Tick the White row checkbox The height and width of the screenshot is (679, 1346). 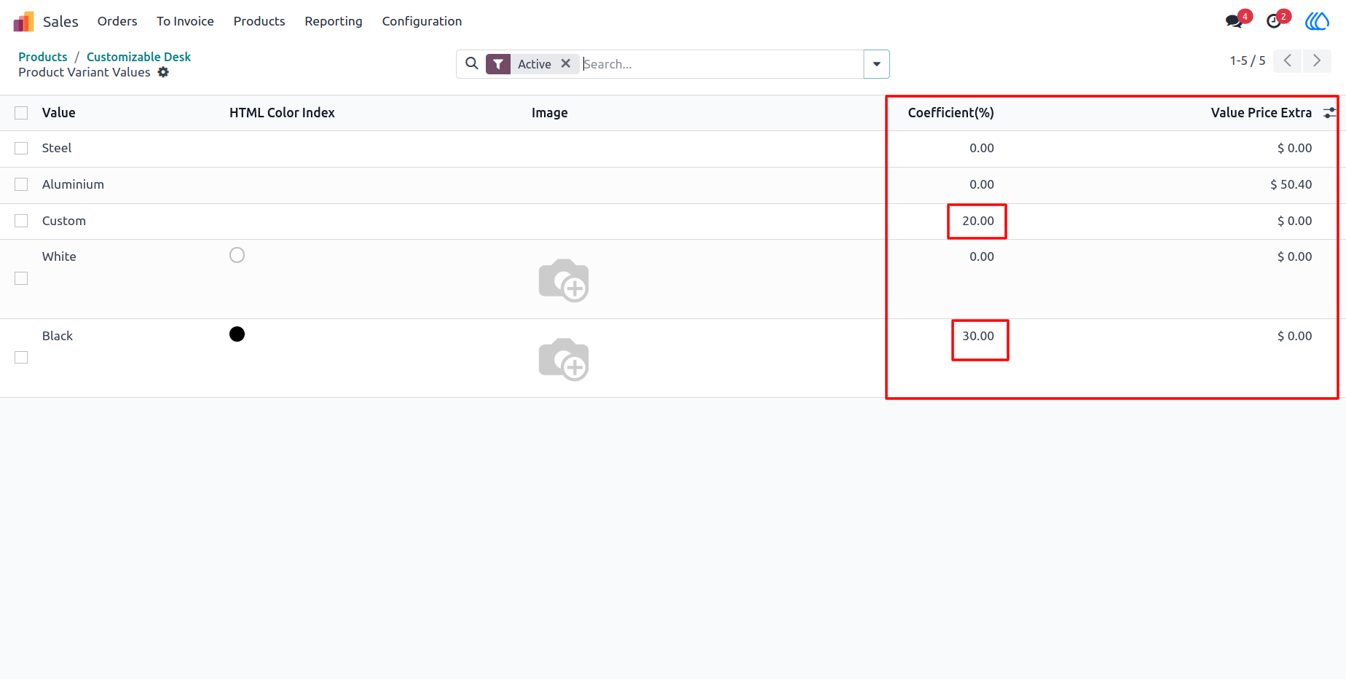pyautogui.click(x=21, y=278)
